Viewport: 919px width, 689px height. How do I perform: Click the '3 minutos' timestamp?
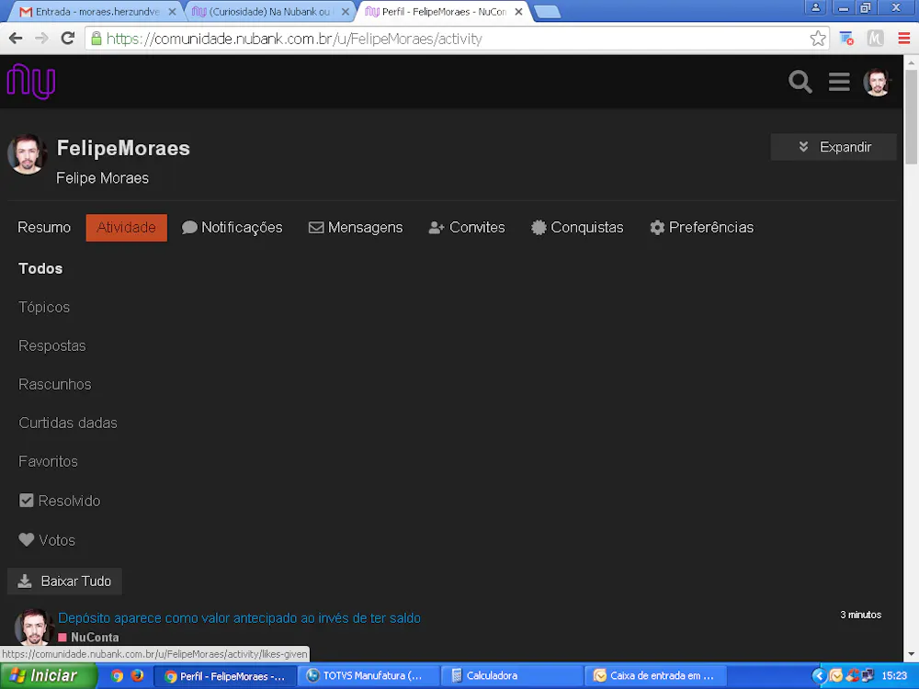tap(860, 615)
